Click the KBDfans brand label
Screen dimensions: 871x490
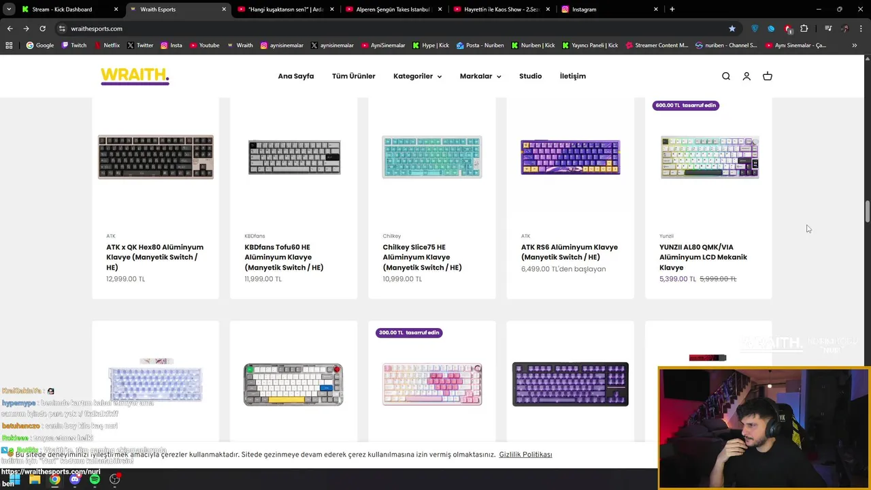[x=254, y=236]
